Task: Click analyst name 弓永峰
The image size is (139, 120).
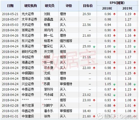Action: click(x=48, y=95)
